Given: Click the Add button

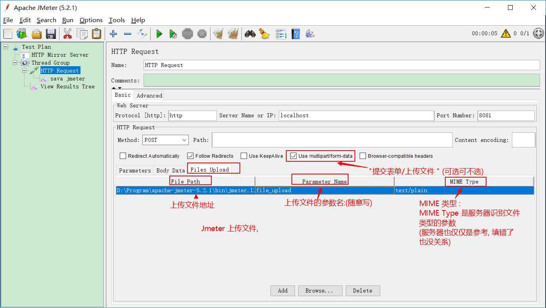Looking at the screenshot, I should pos(283,291).
